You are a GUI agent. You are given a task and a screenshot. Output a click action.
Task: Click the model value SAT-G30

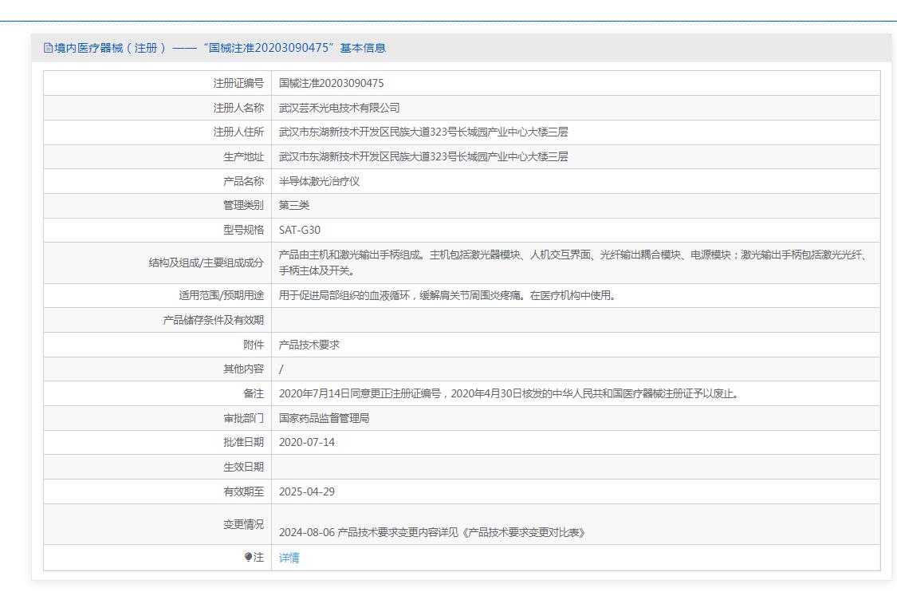pyautogui.click(x=299, y=231)
